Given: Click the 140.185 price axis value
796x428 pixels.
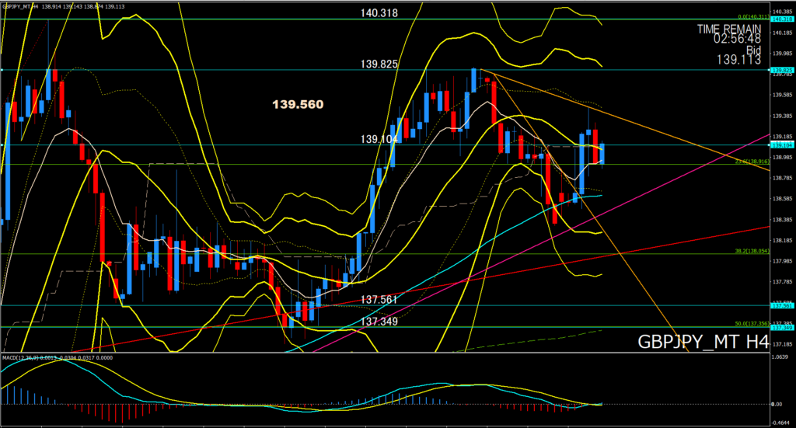Looking at the screenshot, I should (x=783, y=33).
